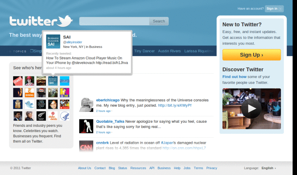Open the blue Twitter bird avatar
This screenshot has width=297, height=175.
(x=30, y=105)
